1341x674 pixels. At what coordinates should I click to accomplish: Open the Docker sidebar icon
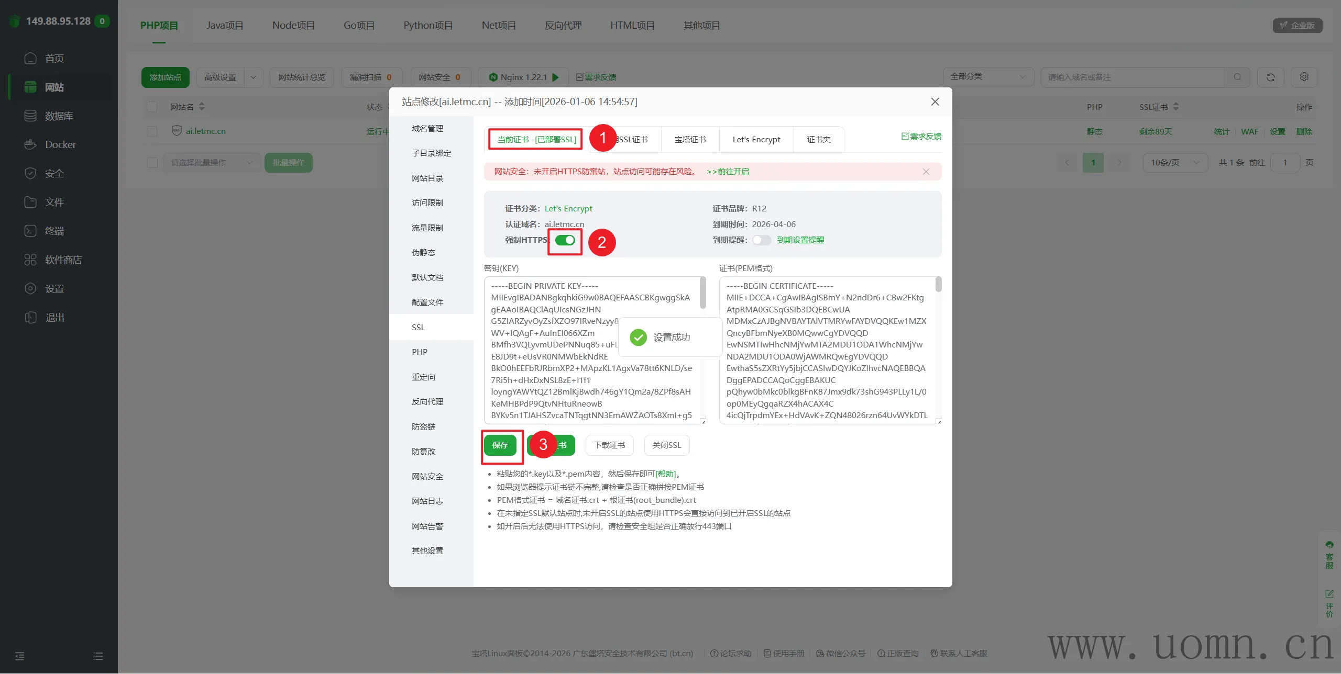point(30,144)
